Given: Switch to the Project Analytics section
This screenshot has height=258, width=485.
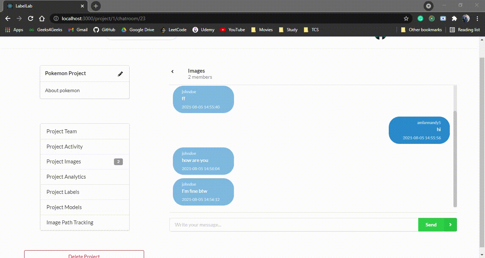Looking at the screenshot, I should tap(66, 176).
